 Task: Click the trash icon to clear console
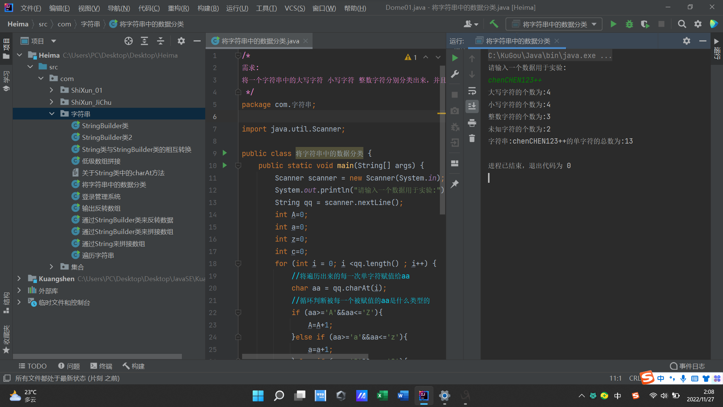[x=472, y=139]
